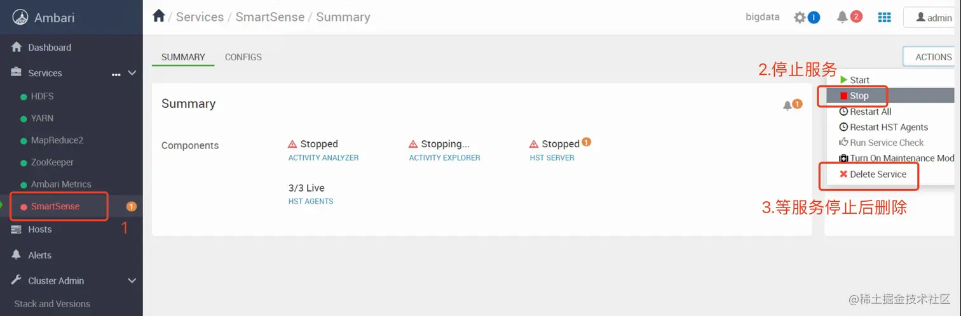Open the admin user dropdown
This screenshot has height=316, width=961.
pyautogui.click(x=932, y=18)
